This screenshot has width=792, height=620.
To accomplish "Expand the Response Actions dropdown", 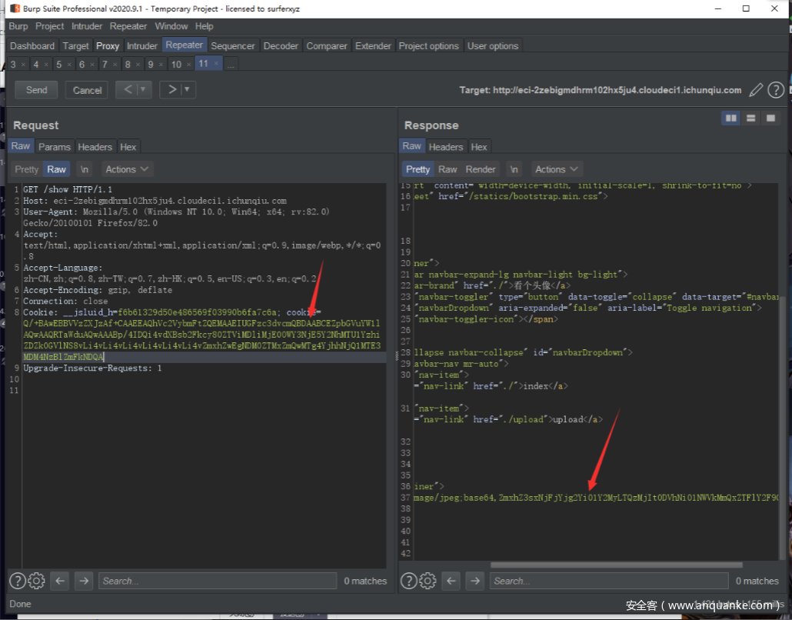I will click(557, 169).
